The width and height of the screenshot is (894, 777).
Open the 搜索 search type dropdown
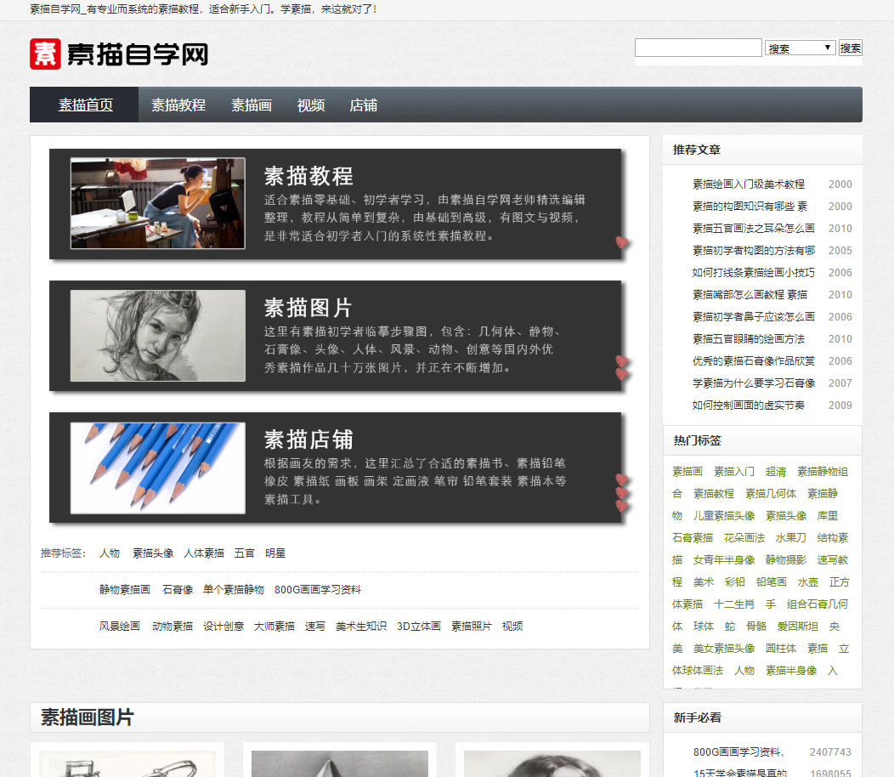coord(800,48)
